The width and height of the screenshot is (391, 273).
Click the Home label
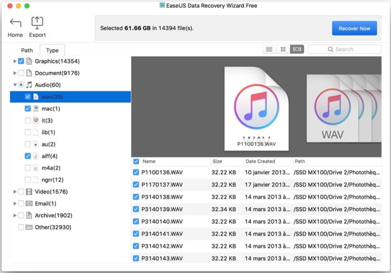point(15,35)
